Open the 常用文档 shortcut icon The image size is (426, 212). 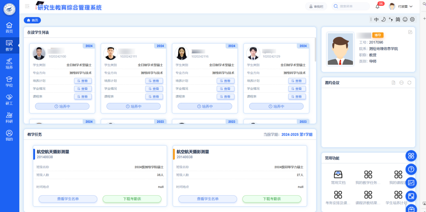tap(338, 175)
